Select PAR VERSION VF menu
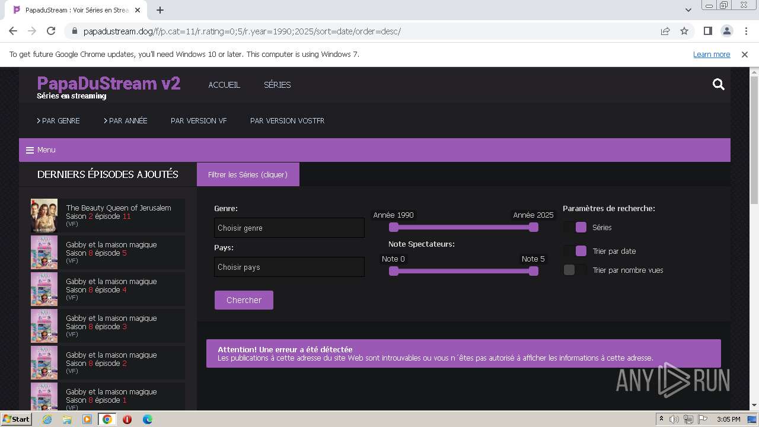The image size is (759, 427). 199,120
